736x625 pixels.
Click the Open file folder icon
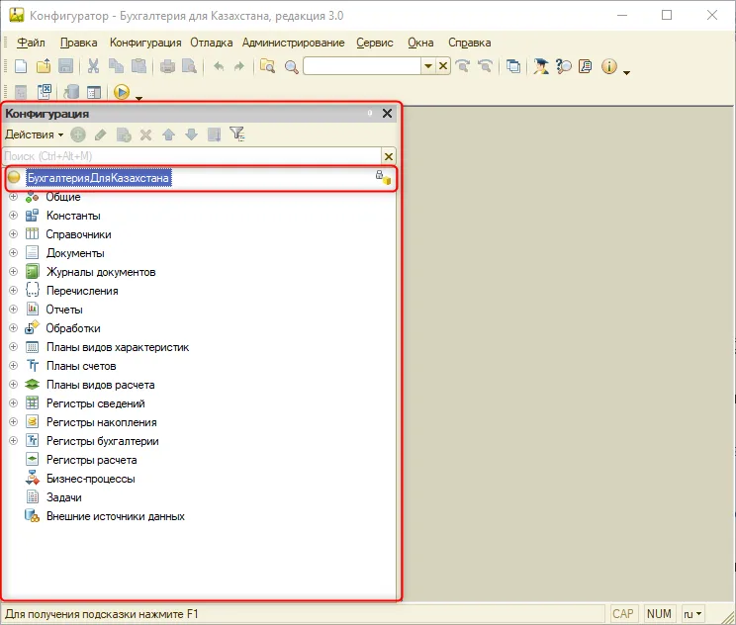44,66
